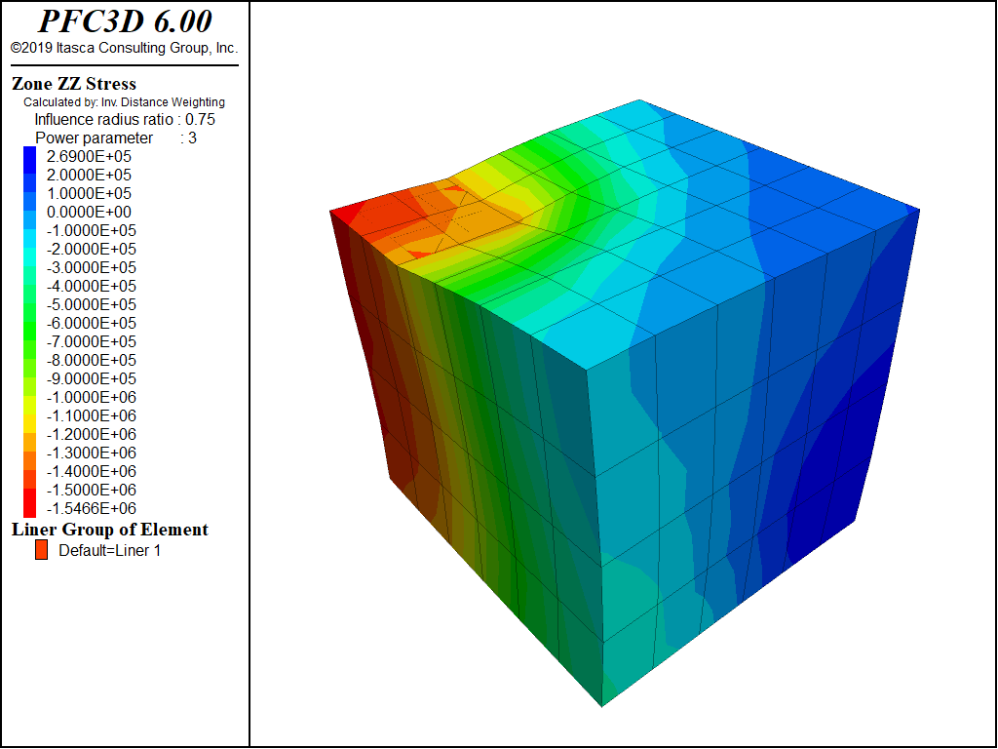Click the 1.0000E+05 legend value
The width and height of the screenshot is (998, 749).
(x=89, y=194)
